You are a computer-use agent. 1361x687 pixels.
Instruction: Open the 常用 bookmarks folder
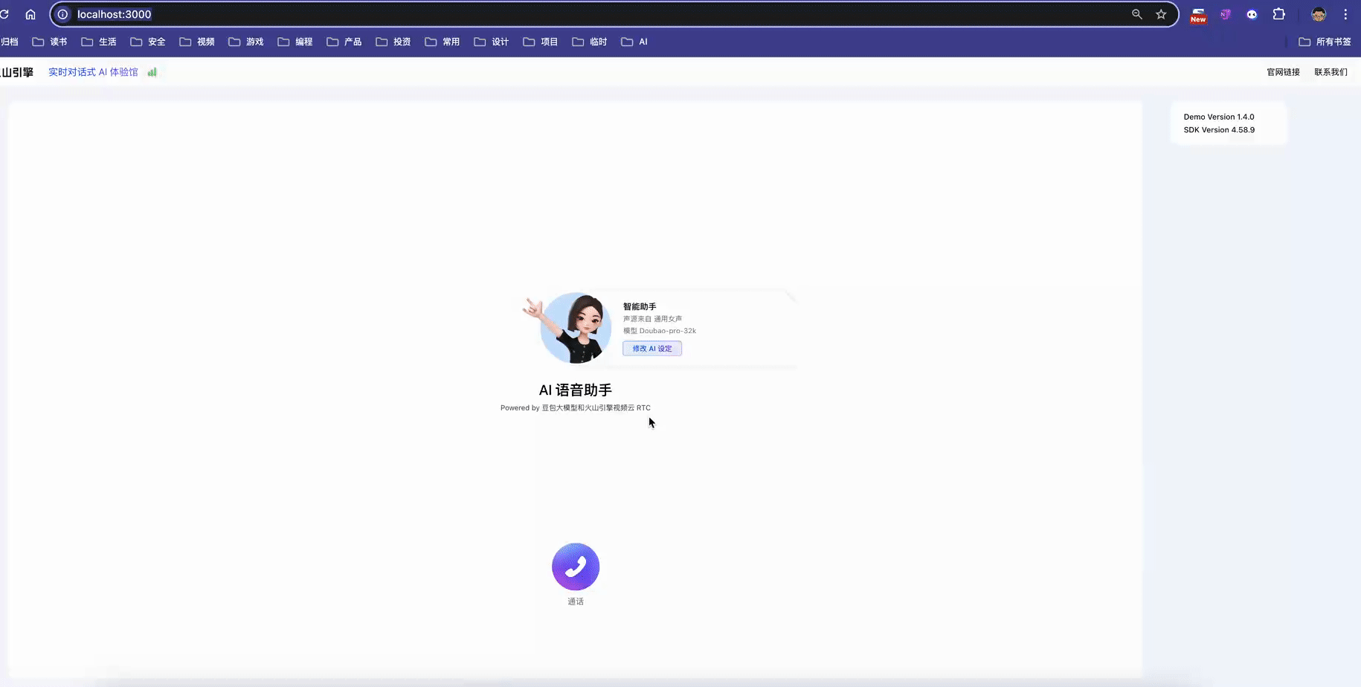(x=443, y=42)
